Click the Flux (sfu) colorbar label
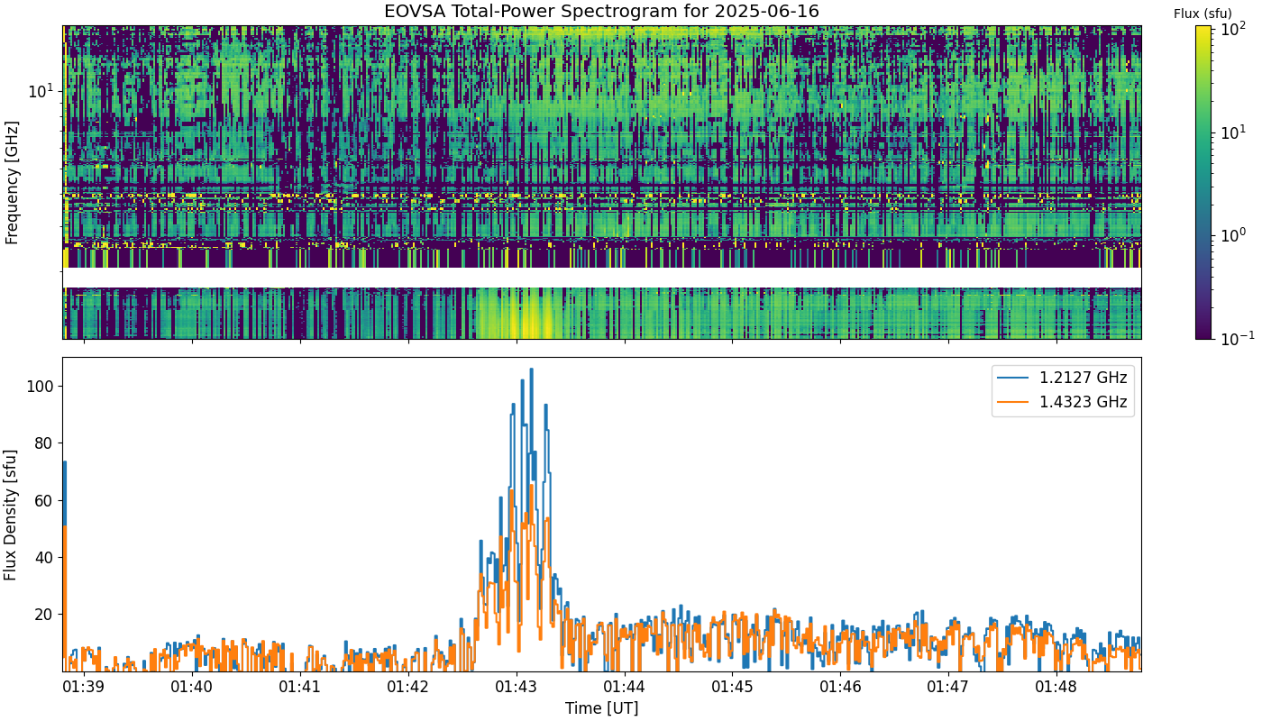This screenshot has height=721, width=1262. tap(1203, 14)
